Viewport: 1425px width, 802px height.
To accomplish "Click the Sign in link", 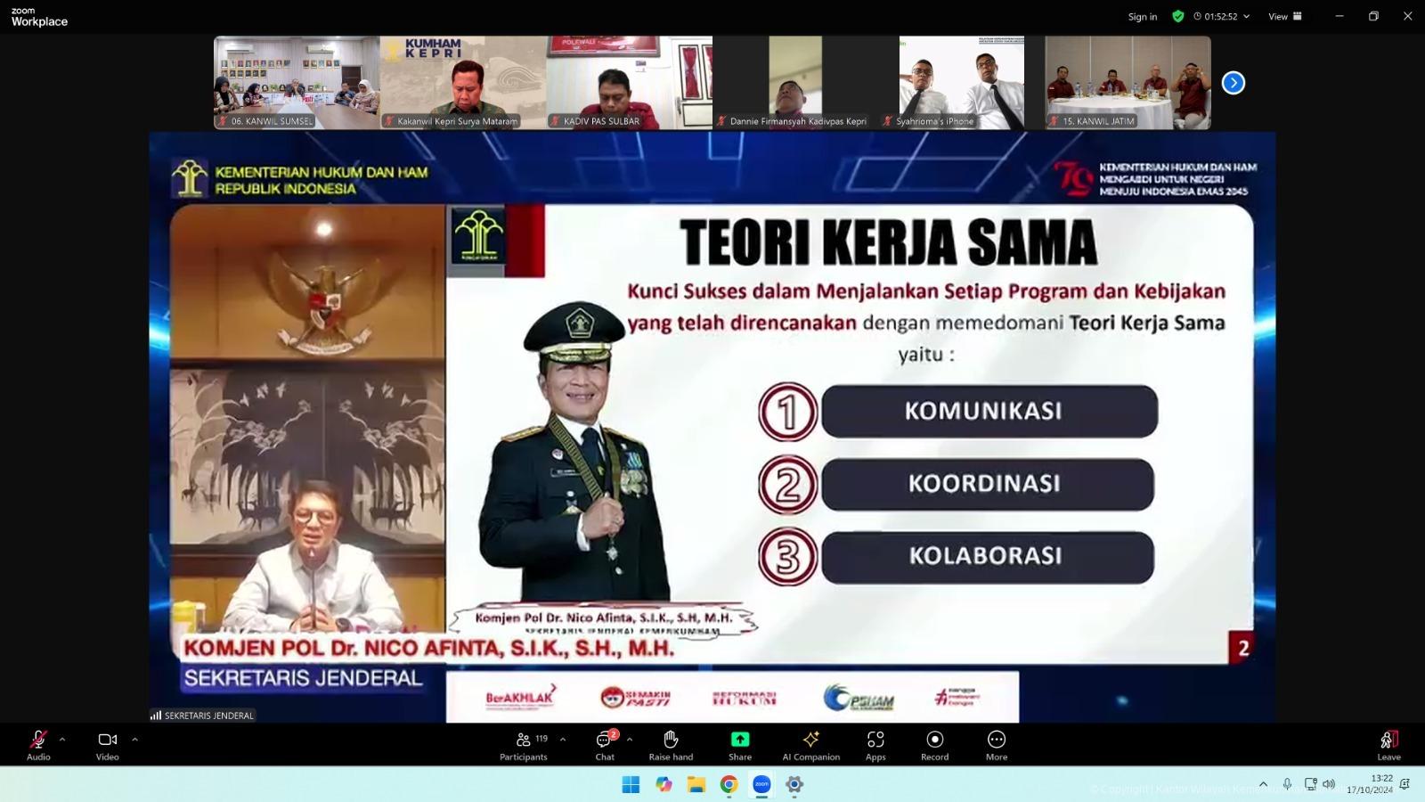I will 1142,17.
